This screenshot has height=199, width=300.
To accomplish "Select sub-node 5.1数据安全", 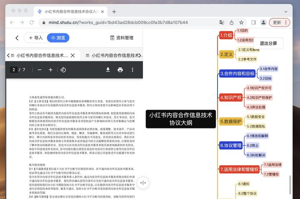I will 255,117.
